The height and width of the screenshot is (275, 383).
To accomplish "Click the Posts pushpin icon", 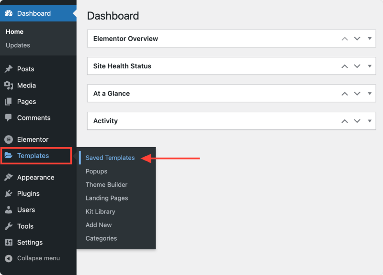I will (x=9, y=69).
